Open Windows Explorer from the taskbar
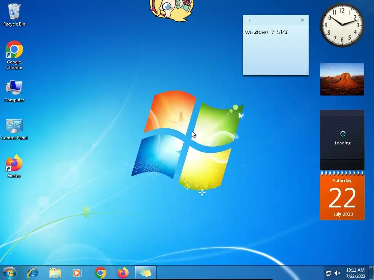 click(55, 273)
